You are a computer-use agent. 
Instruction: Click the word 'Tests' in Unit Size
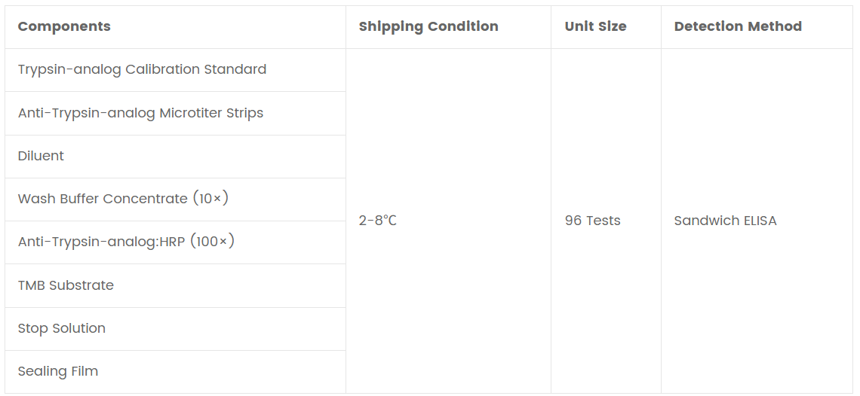604,221
